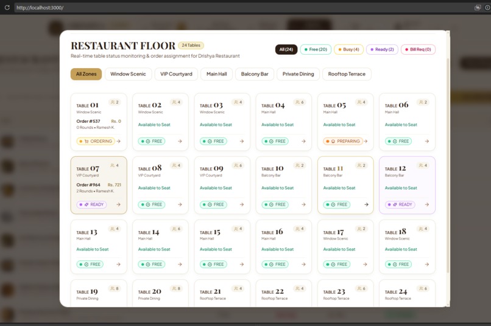The width and height of the screenshot is (491, 326).
Task: Click FREE status badge on Table 14
Action: tap(152, 265)
